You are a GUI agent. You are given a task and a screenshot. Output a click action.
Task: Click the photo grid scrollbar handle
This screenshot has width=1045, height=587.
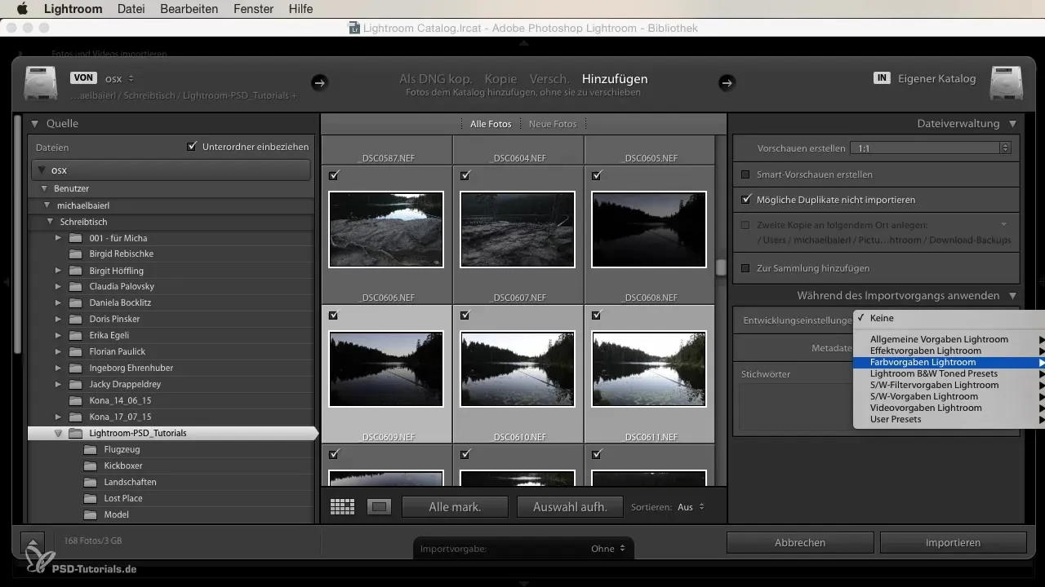(721, 267)
